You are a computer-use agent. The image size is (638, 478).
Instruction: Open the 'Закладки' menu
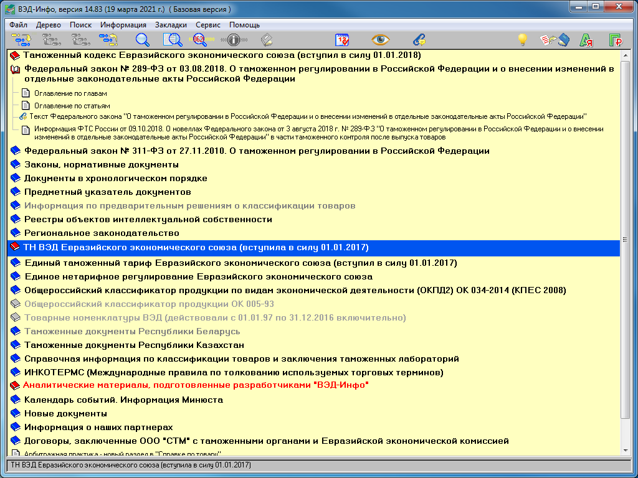[x=170, y=25]
